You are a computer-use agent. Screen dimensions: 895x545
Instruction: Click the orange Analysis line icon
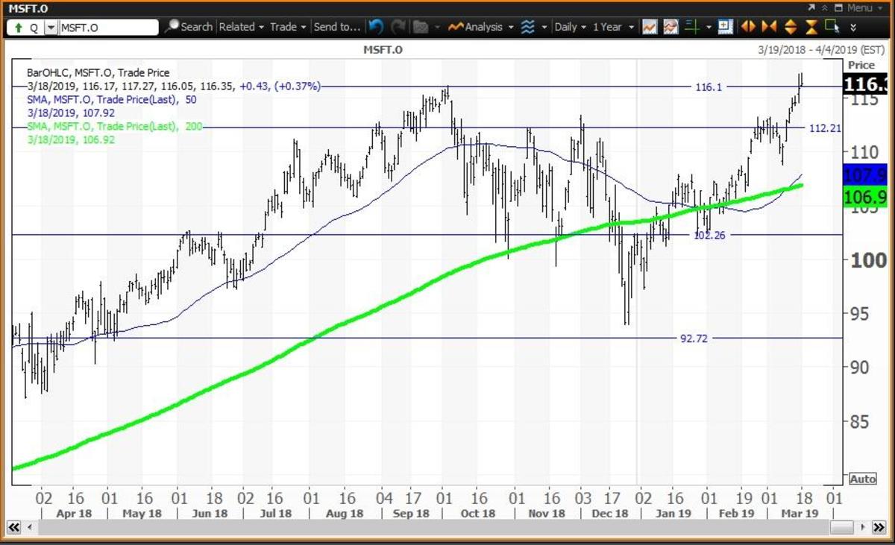[x=456, y=27]
